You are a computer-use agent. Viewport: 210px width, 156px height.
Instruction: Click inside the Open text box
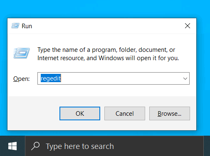pyautogui.click(x=114, y=78)
